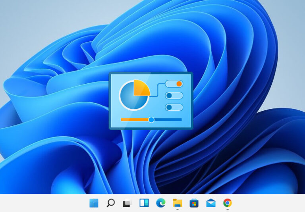Open the Widgets panel icon

[144, 203]
